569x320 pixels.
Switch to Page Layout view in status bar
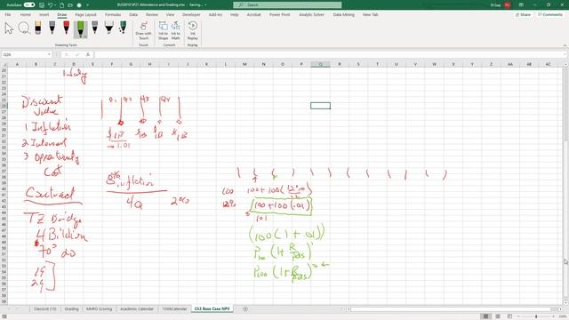[x=498, y=316]
